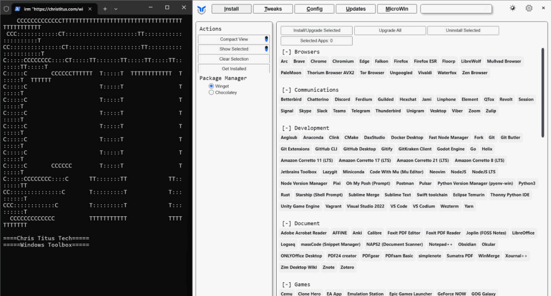Select the Chocolatey package manager
The height and width of the screenshot is (296, 551).
click(x=211, y=92)
